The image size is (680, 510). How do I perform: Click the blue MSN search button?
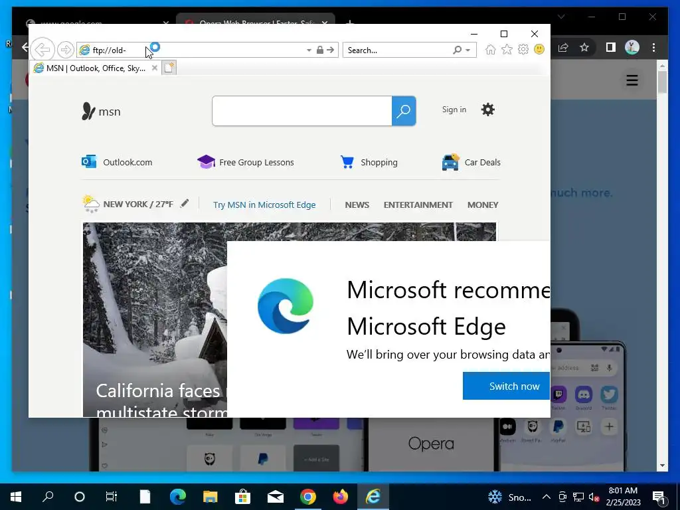[404, 111]
